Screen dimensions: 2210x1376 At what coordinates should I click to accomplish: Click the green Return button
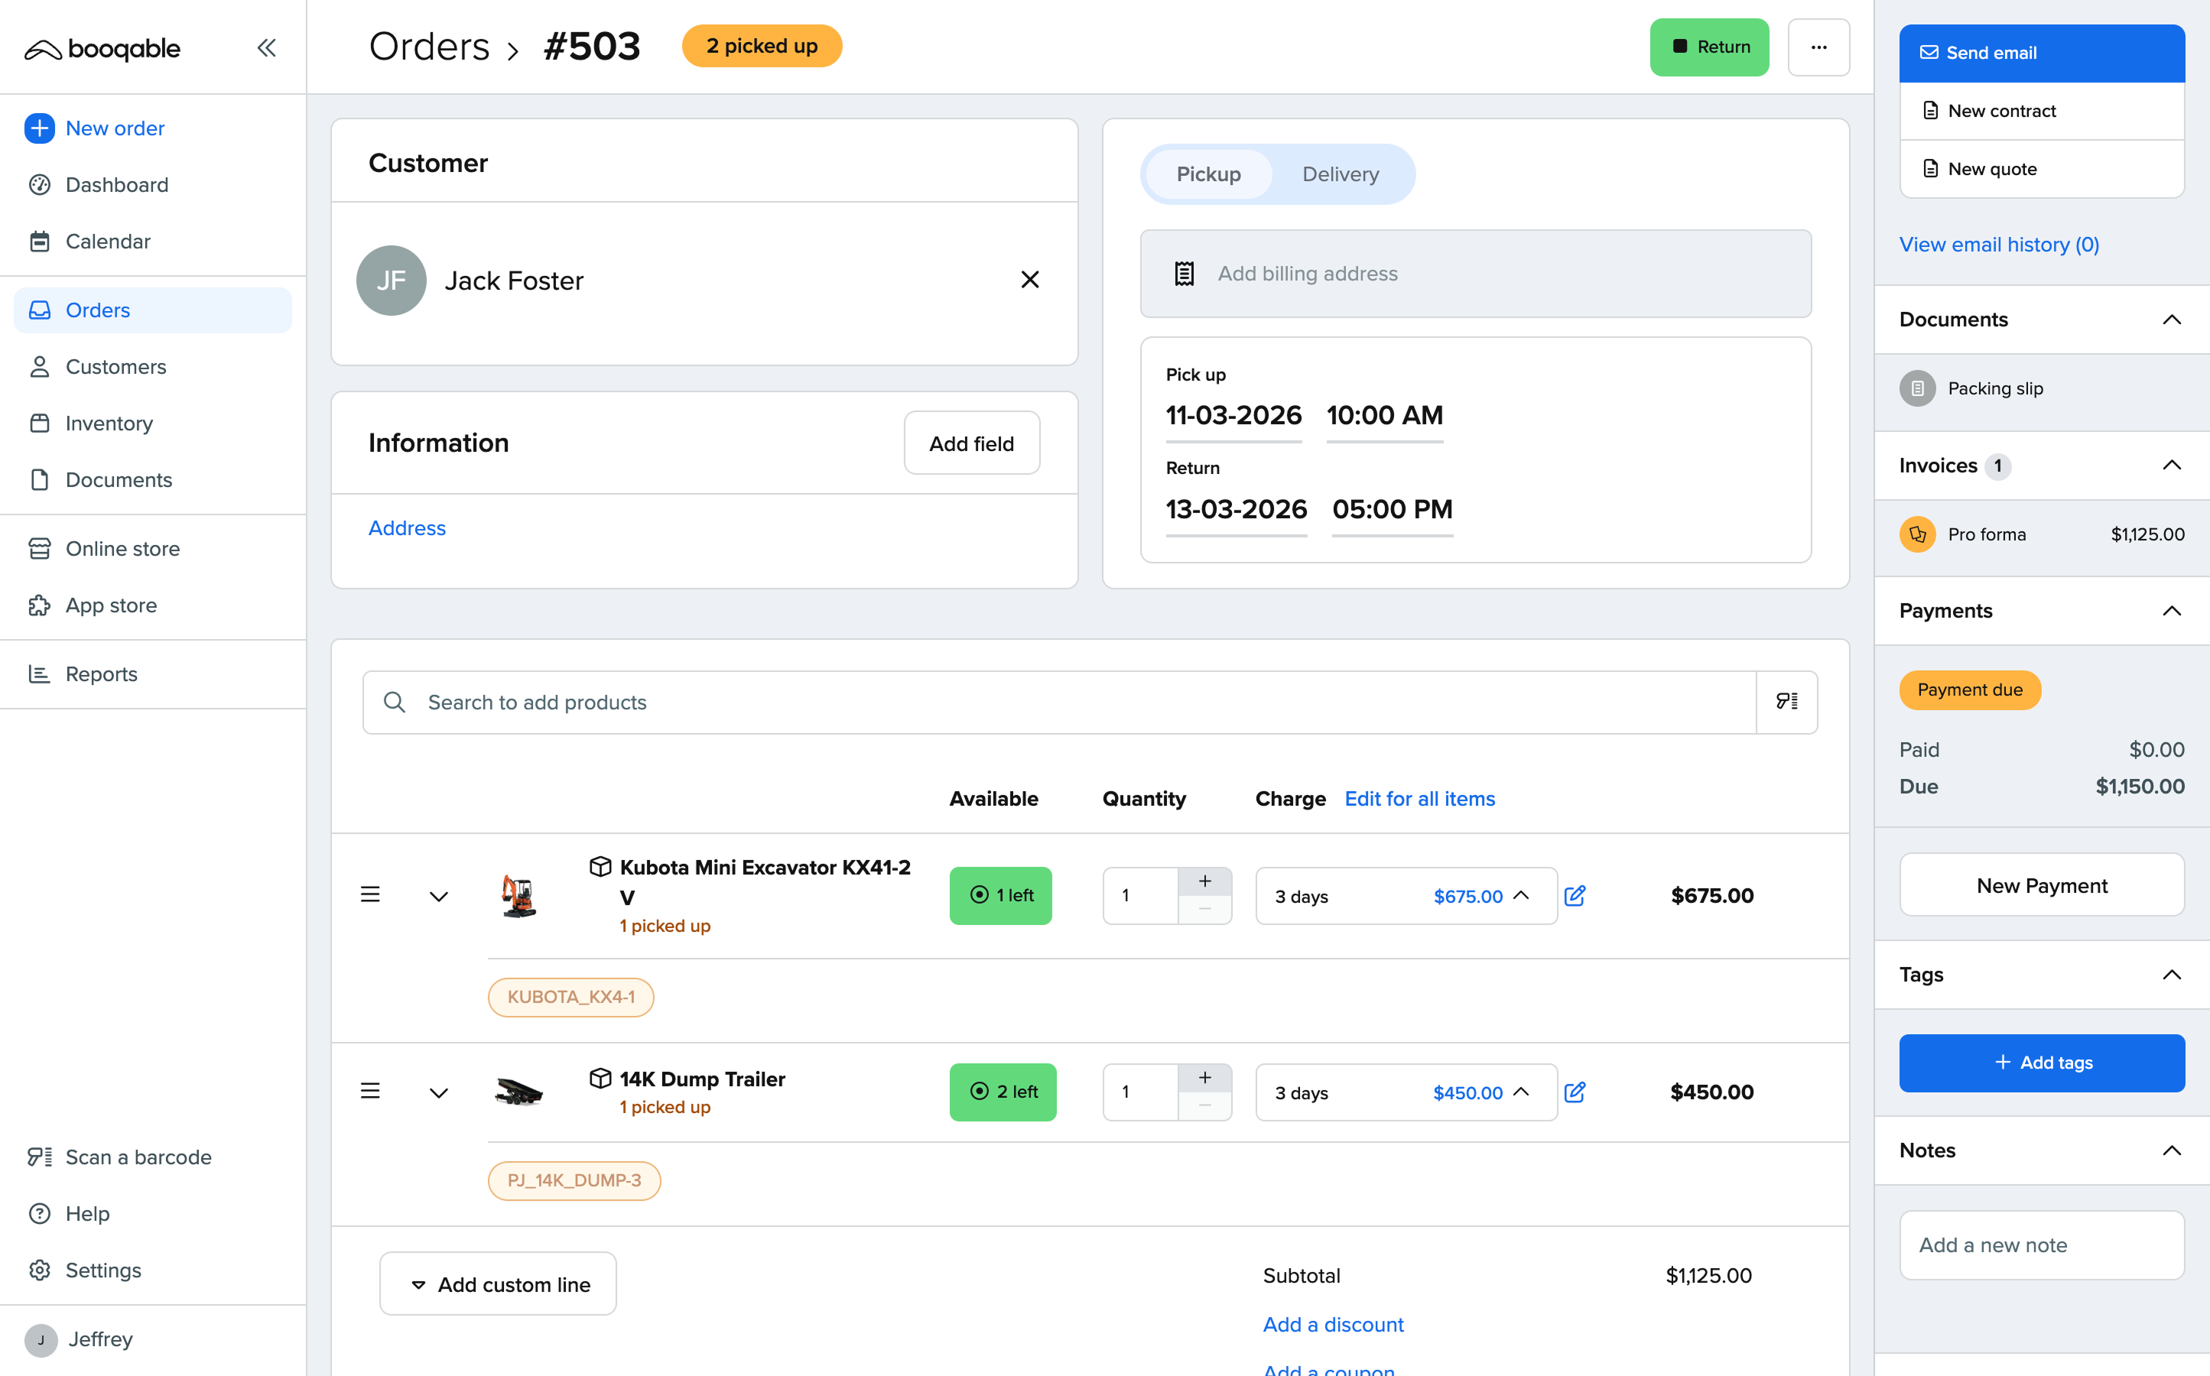(1708, 47)
